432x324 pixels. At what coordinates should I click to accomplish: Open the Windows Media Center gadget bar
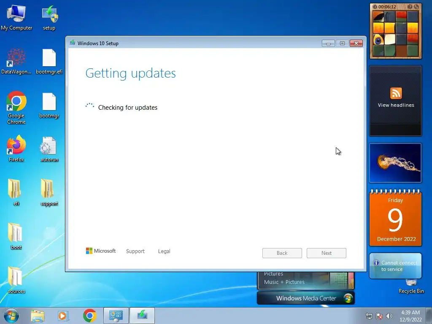306,298
